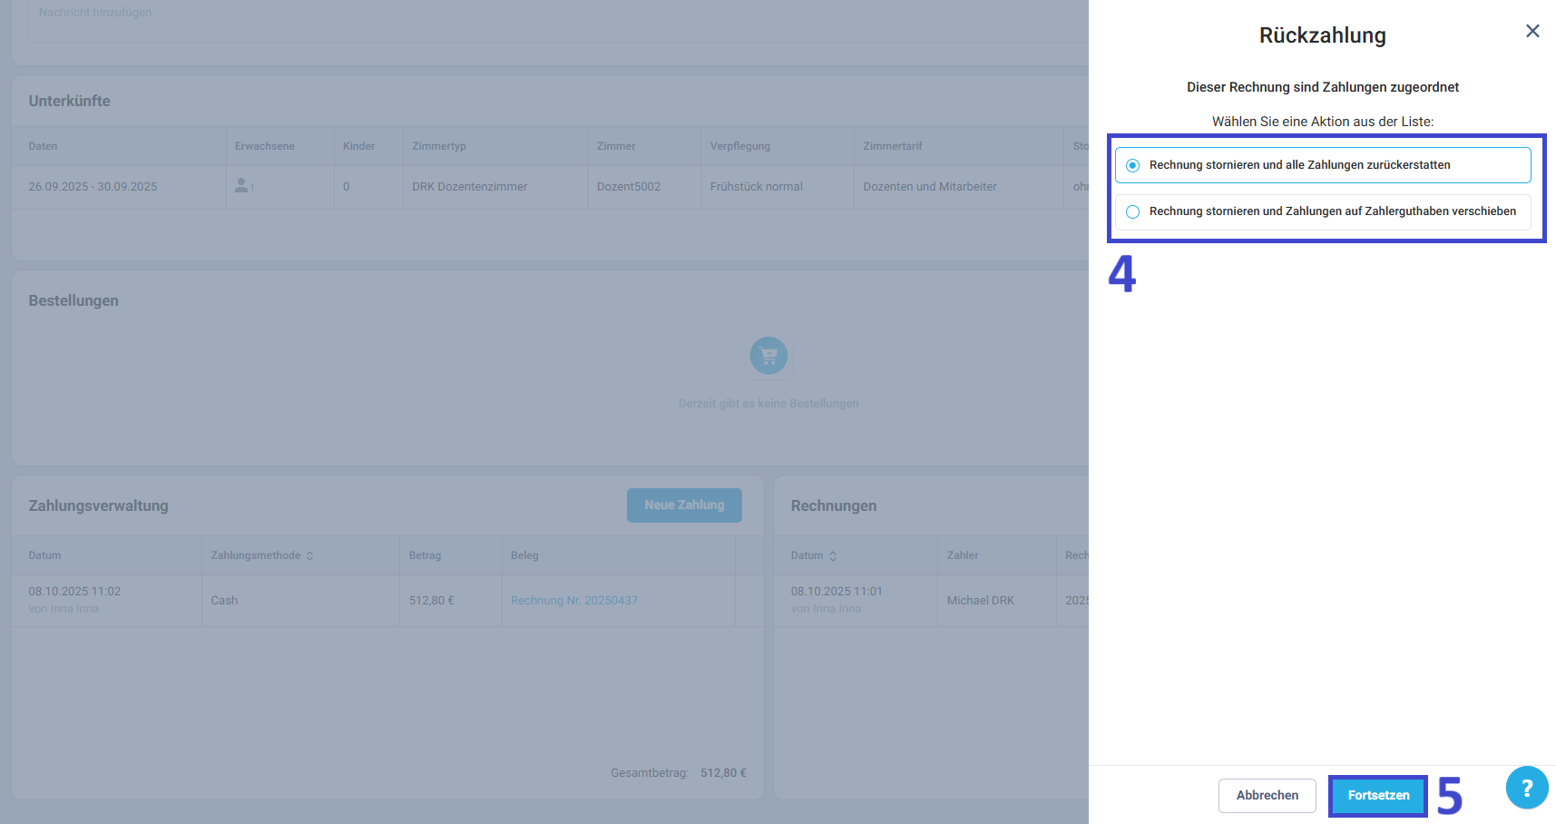1556x824 pixels.
Task: Click the Fortsetzen button
Action: (1378, 796)
